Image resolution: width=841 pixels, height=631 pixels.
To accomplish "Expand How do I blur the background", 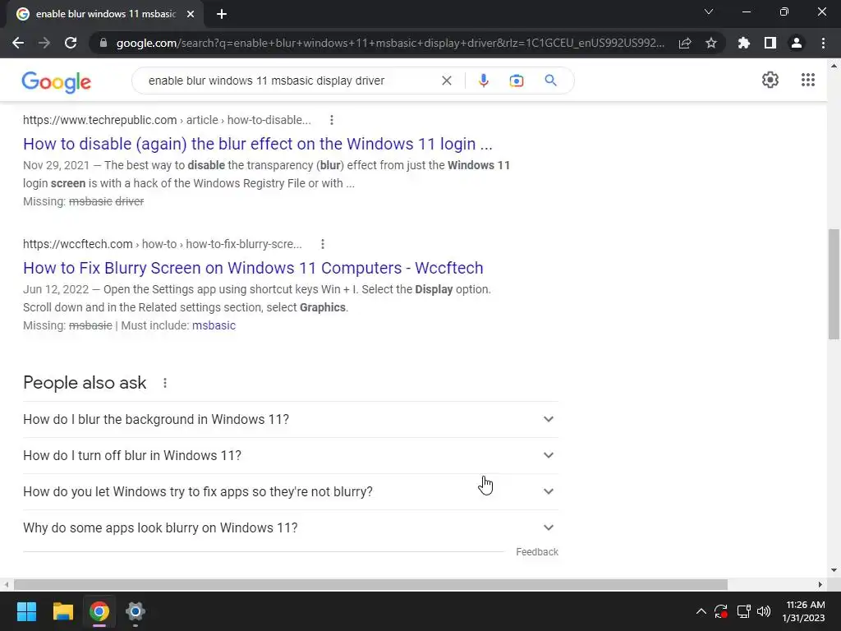I will point(290,419).
